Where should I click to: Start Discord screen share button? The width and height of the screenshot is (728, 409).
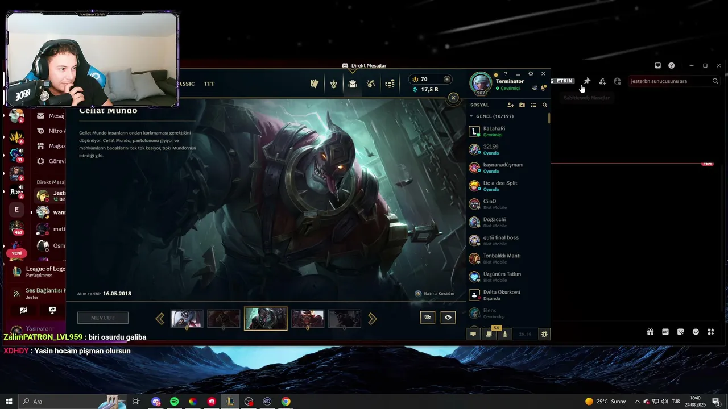[52, 310]
